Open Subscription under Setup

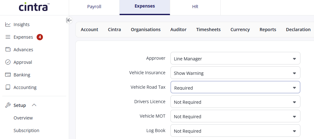tap(27, 131)
